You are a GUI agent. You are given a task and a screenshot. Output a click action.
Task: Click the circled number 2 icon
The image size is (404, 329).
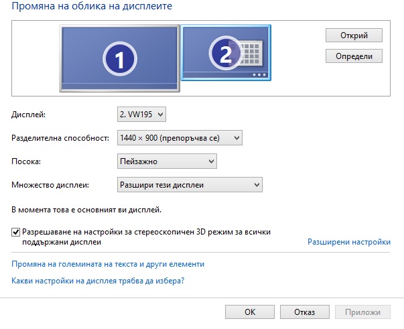coord(225,53)
